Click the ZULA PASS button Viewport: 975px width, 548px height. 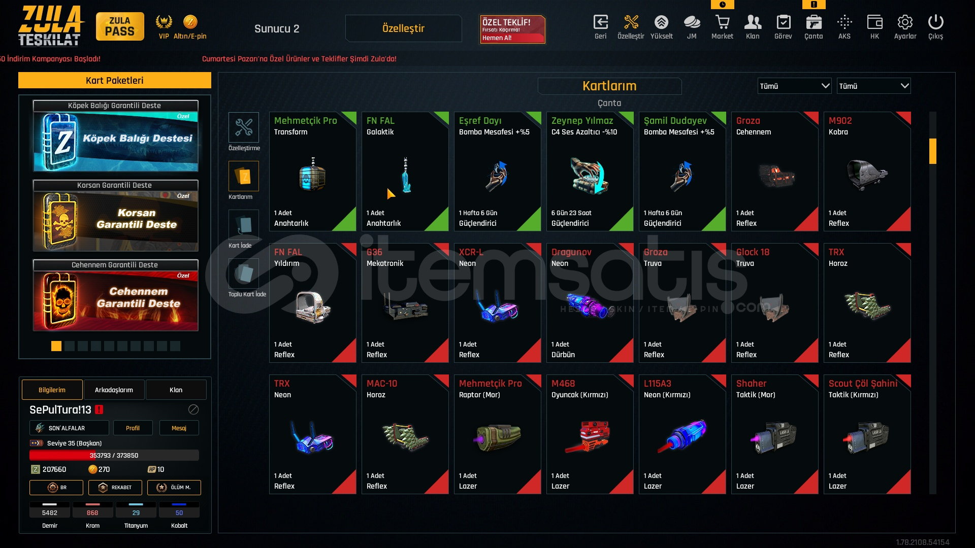pyautogui.click(x=120, y=26)
